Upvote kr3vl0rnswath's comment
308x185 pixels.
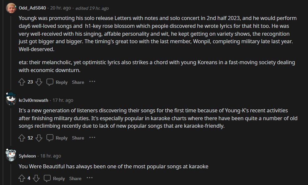[x=22, y=138]
